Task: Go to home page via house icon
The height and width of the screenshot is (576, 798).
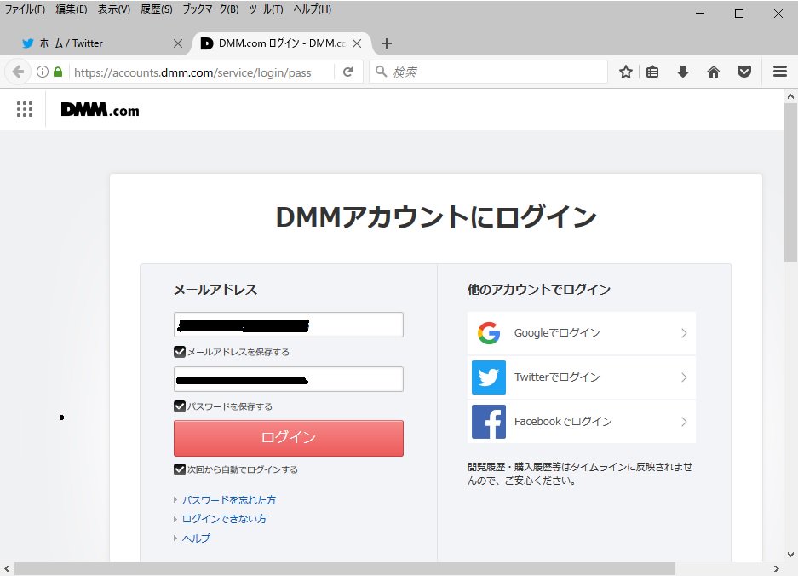Action: 714,72
